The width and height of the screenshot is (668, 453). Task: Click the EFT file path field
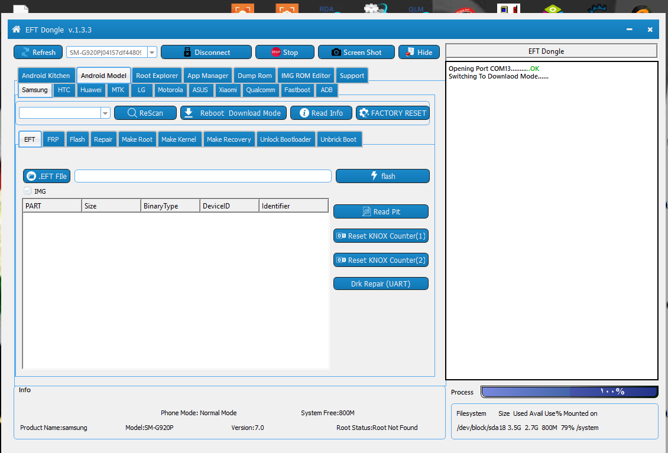coord(203,176)
